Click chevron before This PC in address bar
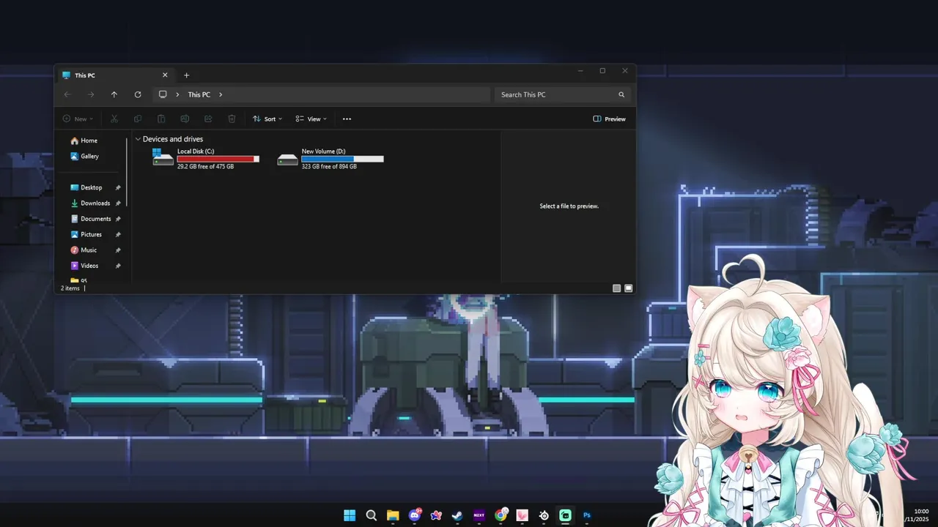Image resolution: width=938 pixels, height=527 pixels. coord(177,94)
